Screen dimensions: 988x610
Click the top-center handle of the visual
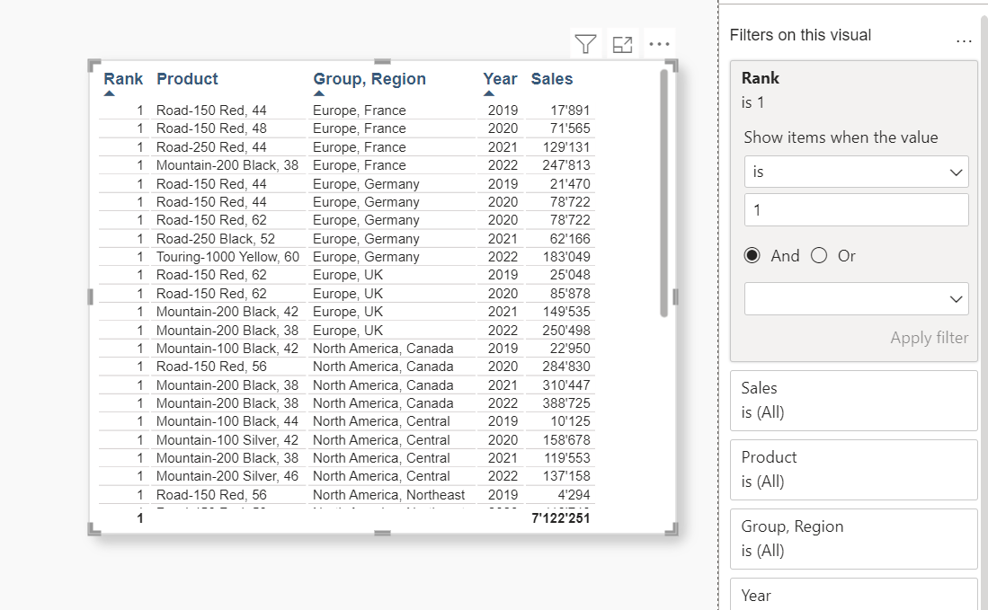(x=382, y=62)
